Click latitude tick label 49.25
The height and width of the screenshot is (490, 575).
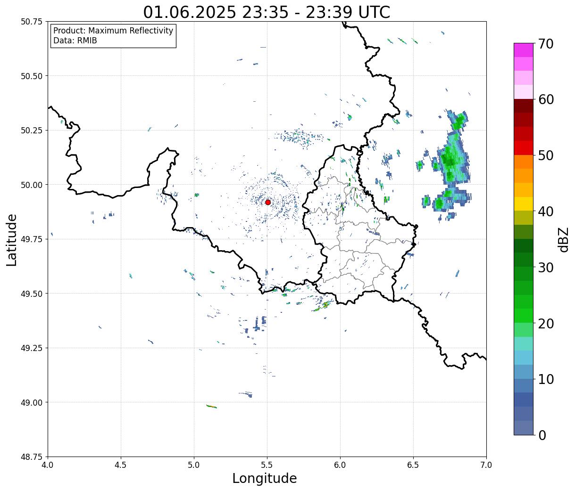pyautogui.click(x=32, y=348)
